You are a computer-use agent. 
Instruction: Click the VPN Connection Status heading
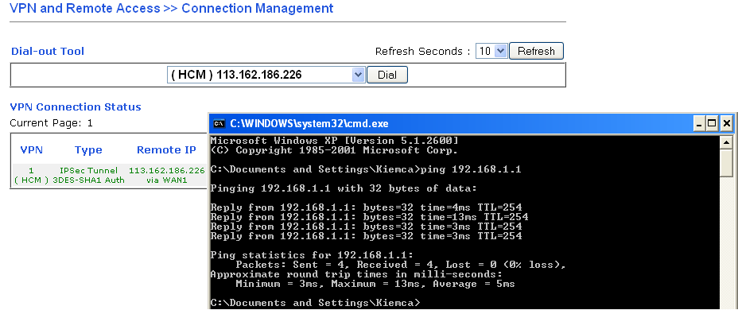[76, 107]
